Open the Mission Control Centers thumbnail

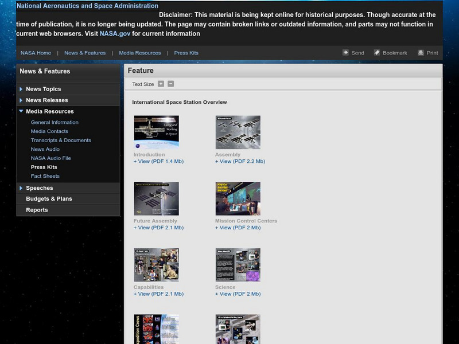tap(238, 198)
